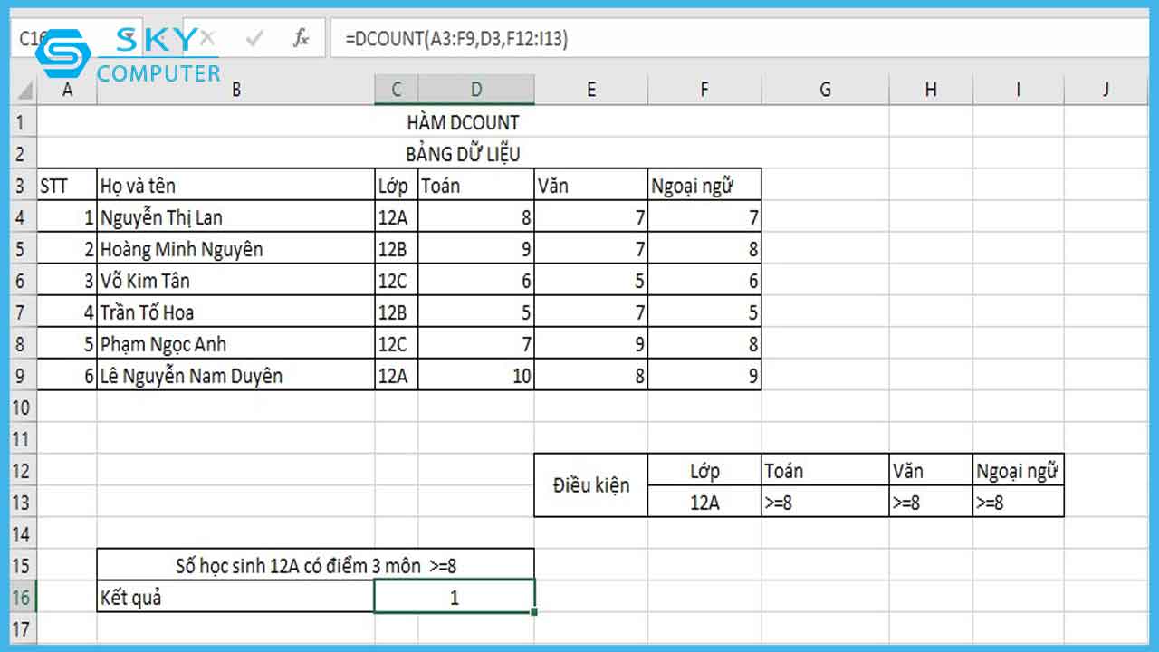The image size is (1159, 652).
Task: Select column G header
Action: 825,90
